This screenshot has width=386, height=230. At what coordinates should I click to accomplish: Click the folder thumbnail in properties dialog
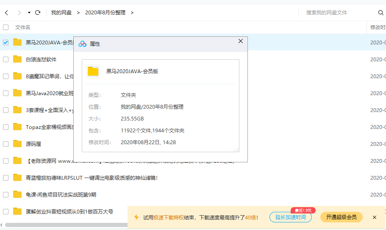coord(93,71)
